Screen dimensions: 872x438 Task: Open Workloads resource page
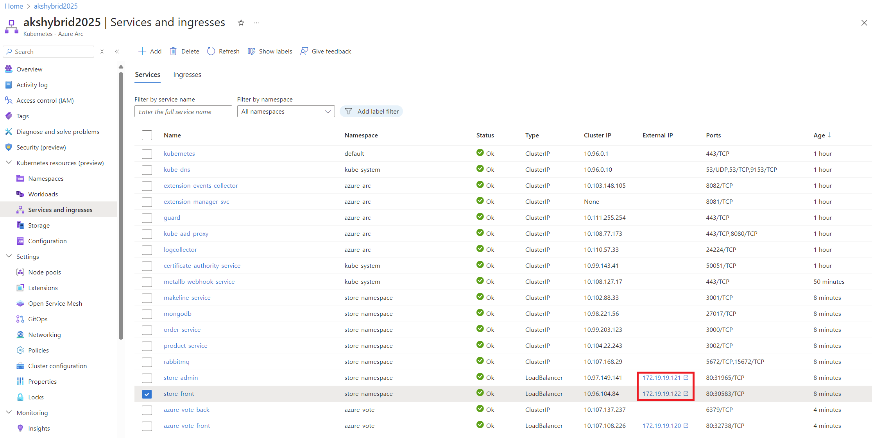(x=43, y=194)
